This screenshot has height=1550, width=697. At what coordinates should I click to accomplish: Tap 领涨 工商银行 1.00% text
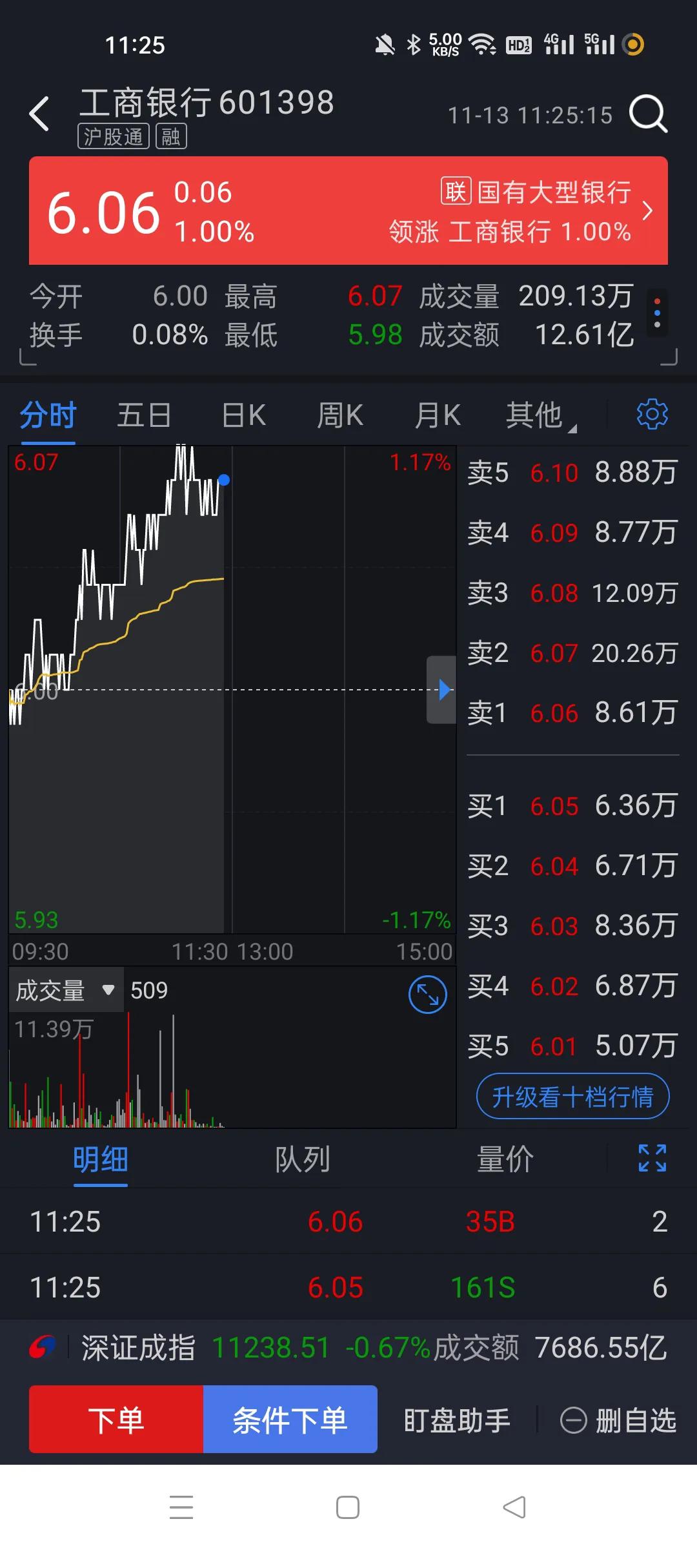click(510, 231)
